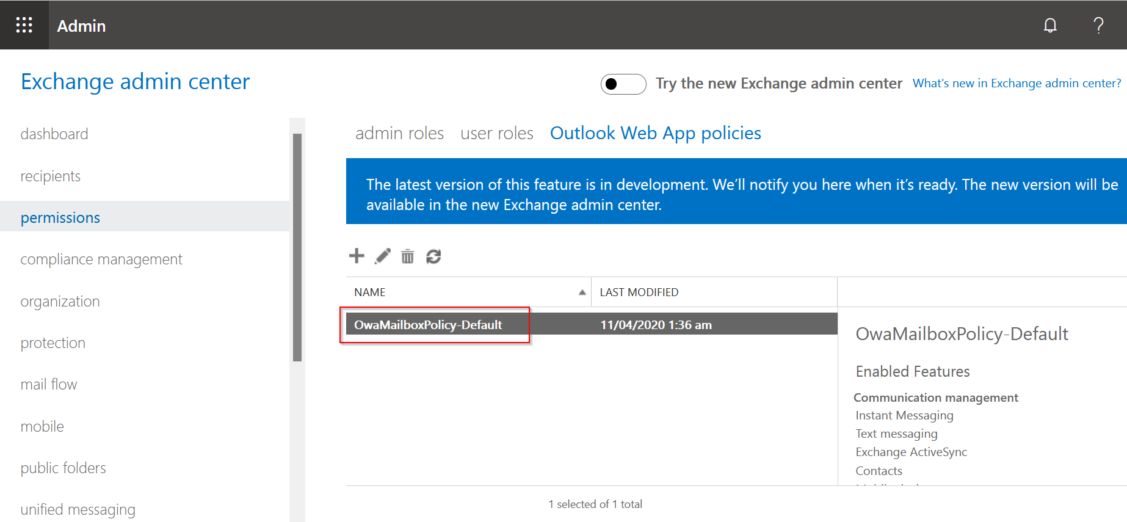Viewport: 1127px width, 522px height.
Task: Click the help question mark icon
Action: tap(1098, 25)
